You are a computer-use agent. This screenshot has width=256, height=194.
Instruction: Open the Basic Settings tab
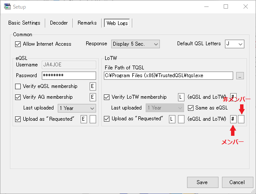tap(24, 23)
